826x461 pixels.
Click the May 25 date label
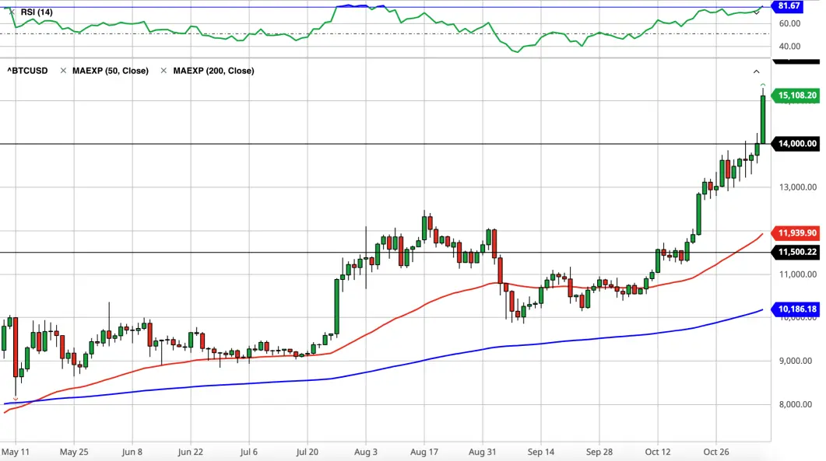[x=74, y=452]
